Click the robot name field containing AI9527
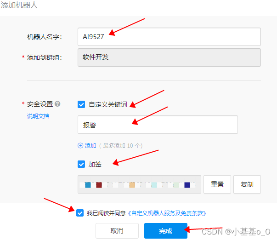Screen dimensions: 277x240 169,37
